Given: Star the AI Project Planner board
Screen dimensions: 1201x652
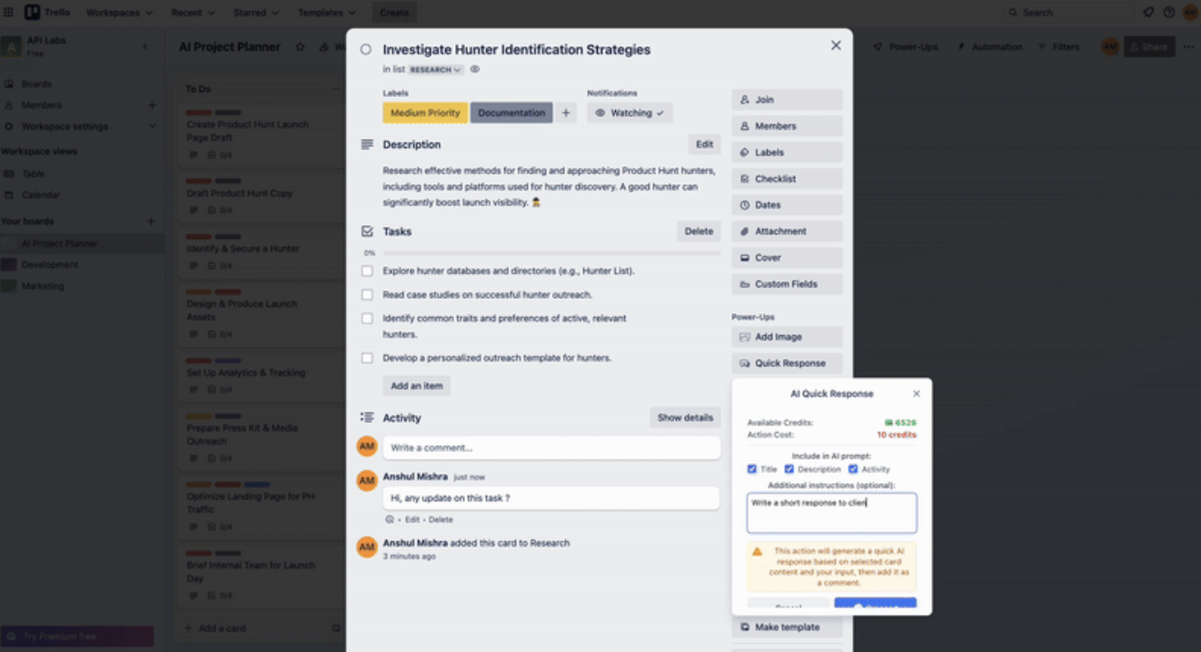Looking at the screenshot, I should [300, 46].
